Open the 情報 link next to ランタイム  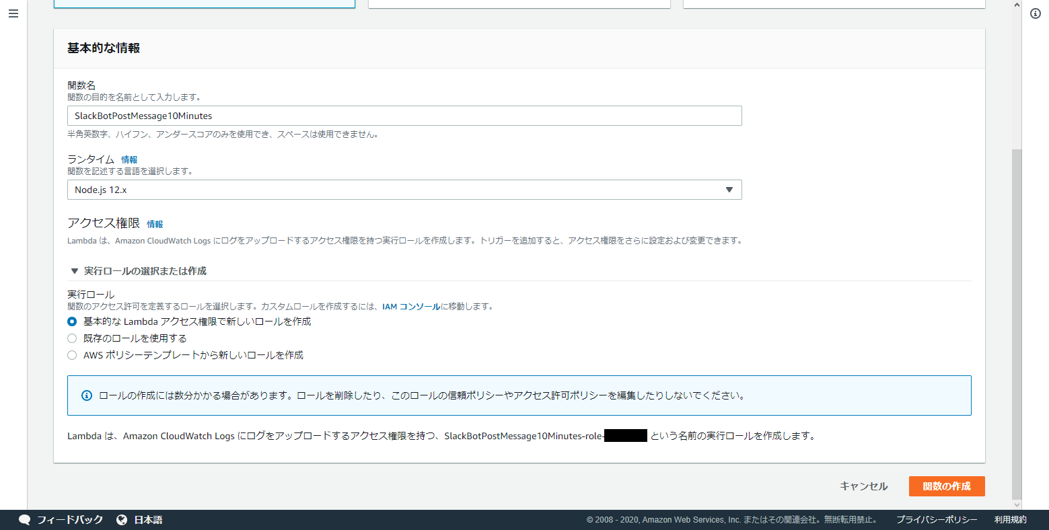(129, 160)
